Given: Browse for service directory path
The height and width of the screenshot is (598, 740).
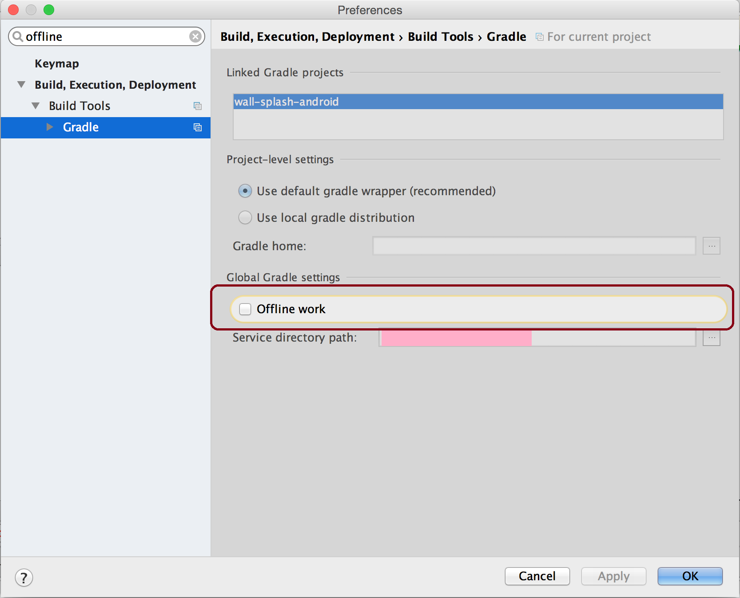Looking at the screenshot, I should point(711,338).
